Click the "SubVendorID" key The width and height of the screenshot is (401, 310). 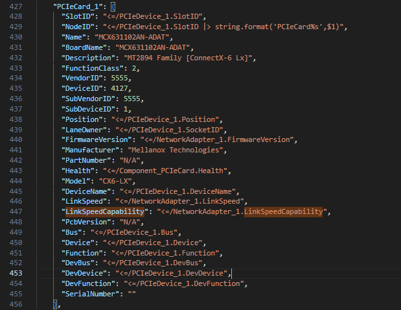coord(89,99)
